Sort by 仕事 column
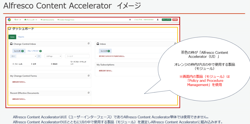250x124 pixels. 34,64
